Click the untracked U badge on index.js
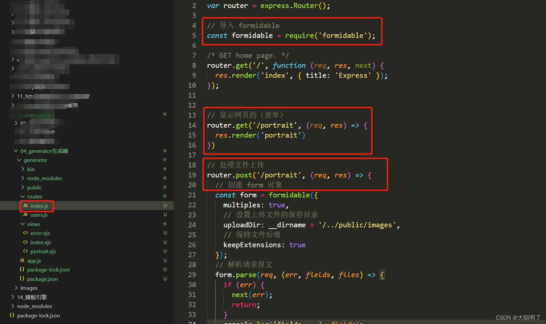 [x=165, y=206]
